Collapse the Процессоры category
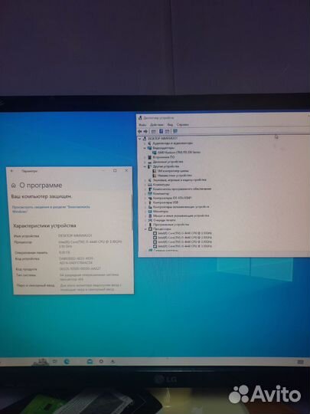The width and height of the screenshot is (310, 414). point(145,229)
